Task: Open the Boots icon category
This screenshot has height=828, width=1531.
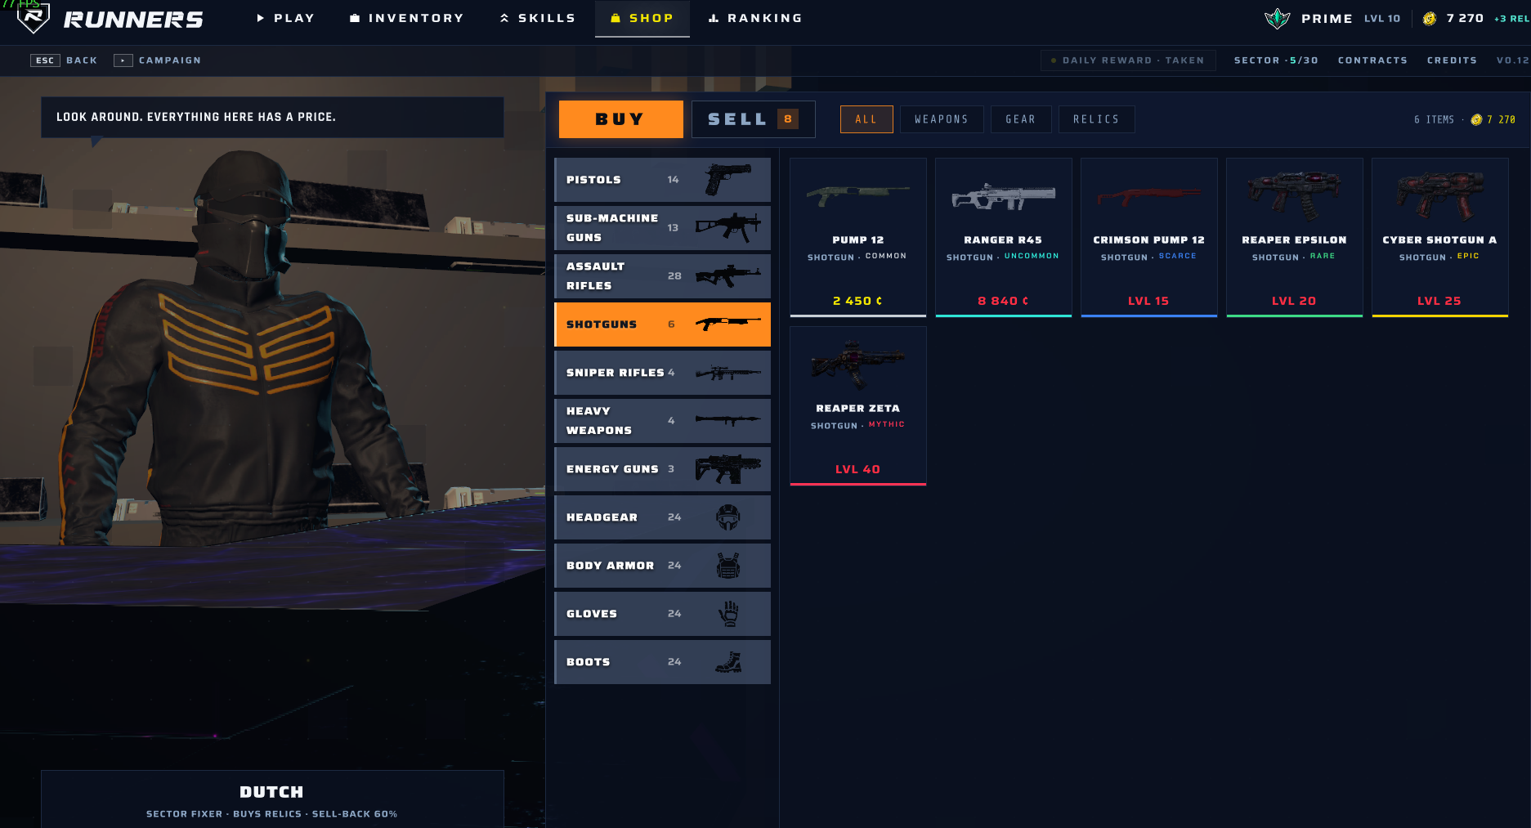Action: [x=728, y=662]
